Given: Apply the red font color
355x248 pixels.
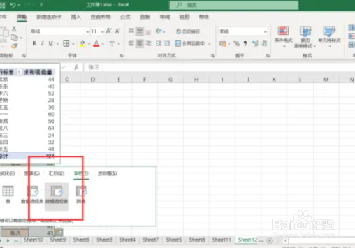Looking at the screenshot, I should (x=96, y=43).
